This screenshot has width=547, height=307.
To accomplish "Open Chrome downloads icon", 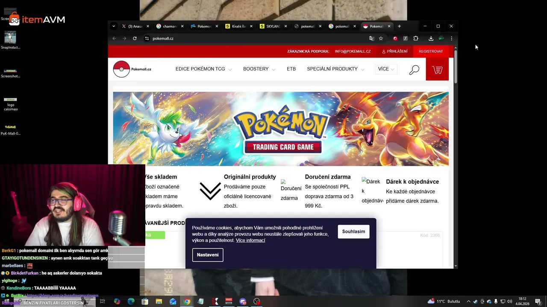I will coord(431,38).
